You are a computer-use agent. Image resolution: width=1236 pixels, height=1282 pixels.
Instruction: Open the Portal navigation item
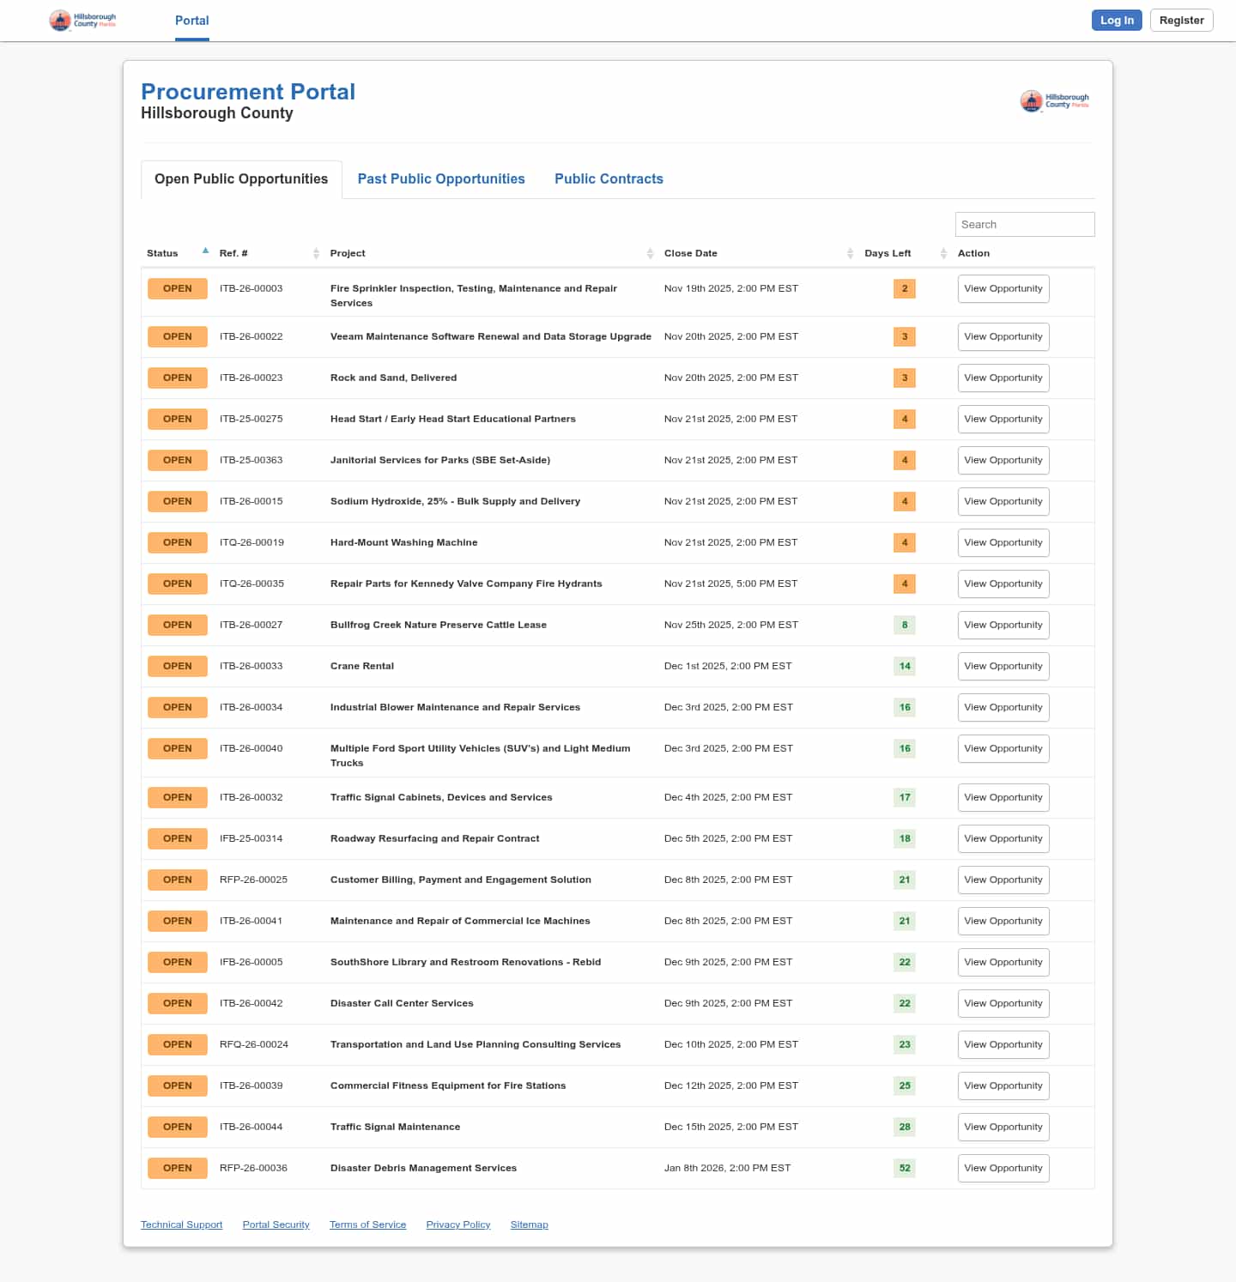(192, 21)
